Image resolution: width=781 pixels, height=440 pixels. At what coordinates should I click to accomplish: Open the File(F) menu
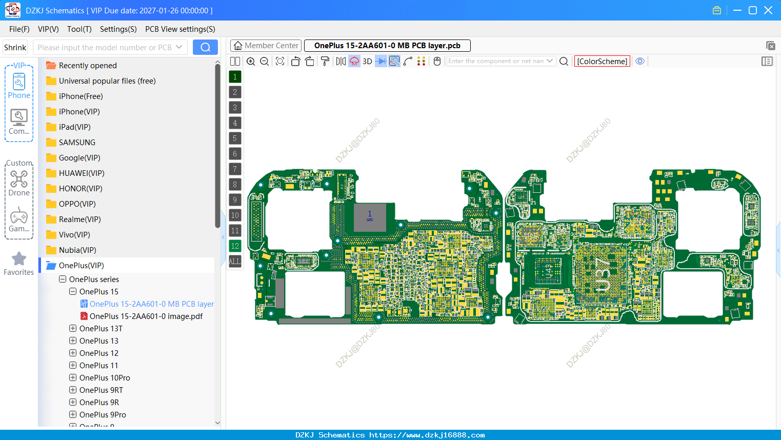click(19, 29)
